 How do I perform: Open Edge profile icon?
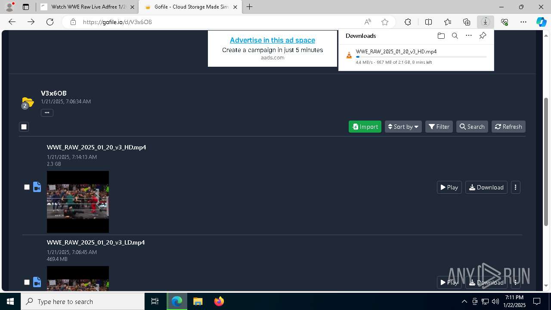pos(9,7)
